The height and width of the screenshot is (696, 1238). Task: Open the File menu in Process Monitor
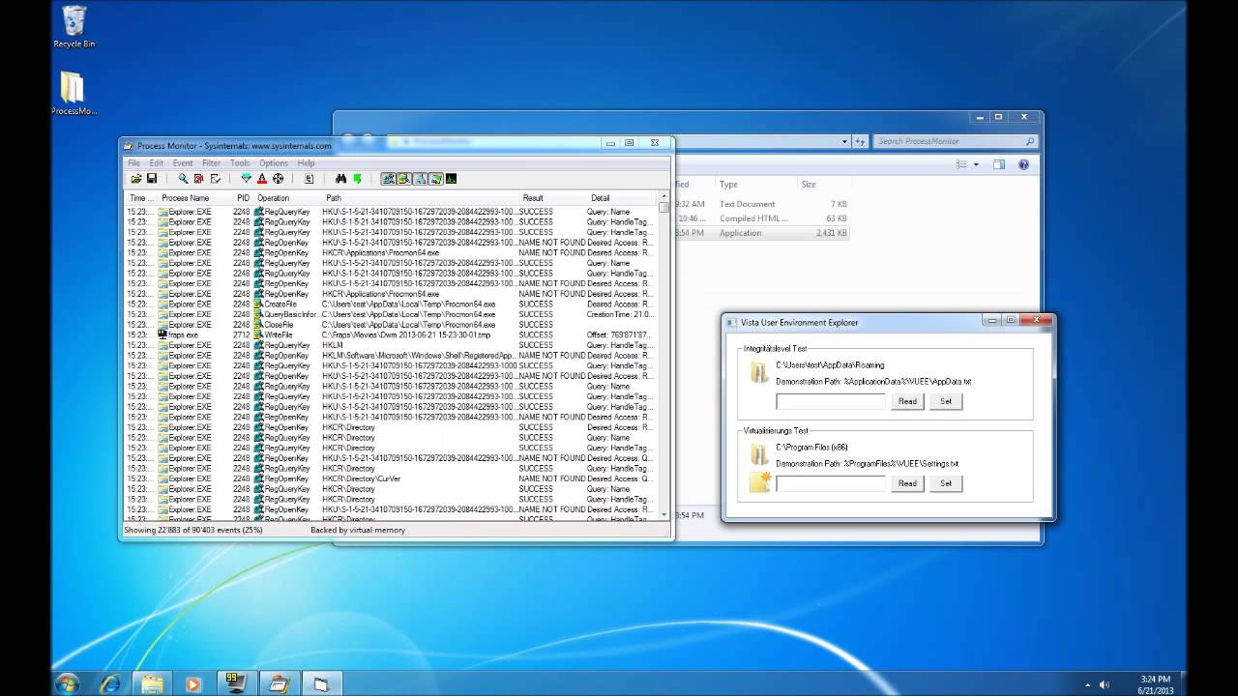click(x=133, y=163)
